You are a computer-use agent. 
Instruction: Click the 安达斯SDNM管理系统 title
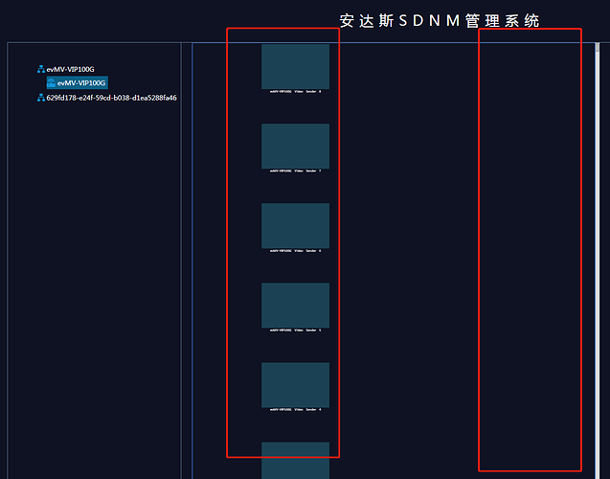(440, 20)
